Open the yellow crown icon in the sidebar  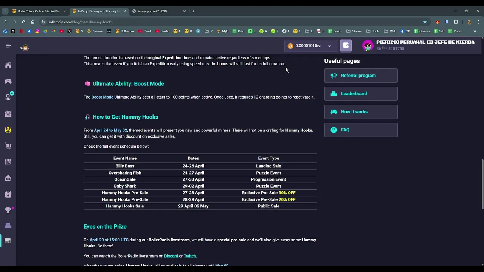[x=8, y=130]
